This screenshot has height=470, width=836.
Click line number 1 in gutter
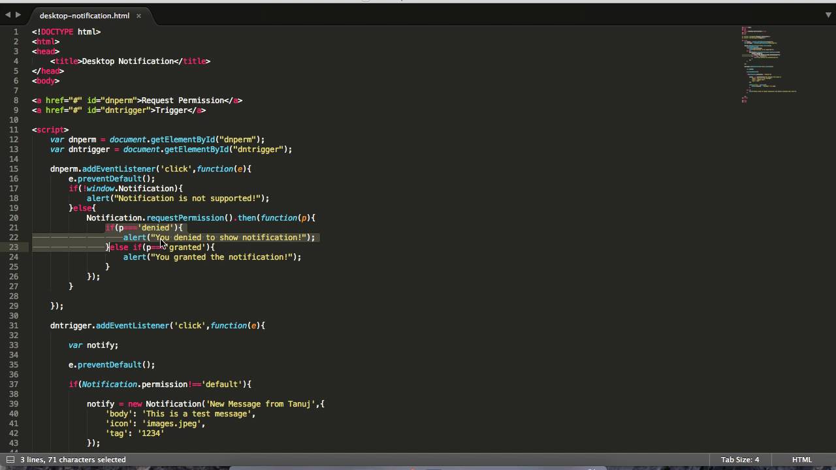[x=16, y=32]
